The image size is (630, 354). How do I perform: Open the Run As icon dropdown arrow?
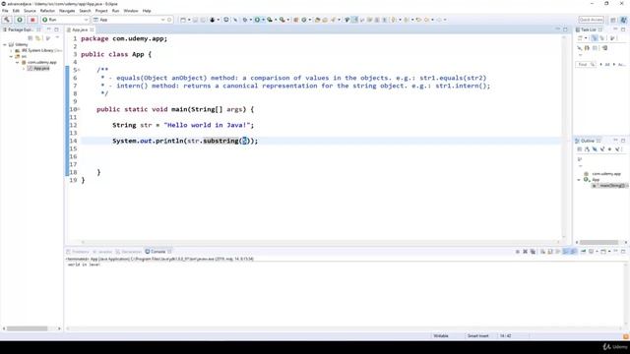coord(263,20)
